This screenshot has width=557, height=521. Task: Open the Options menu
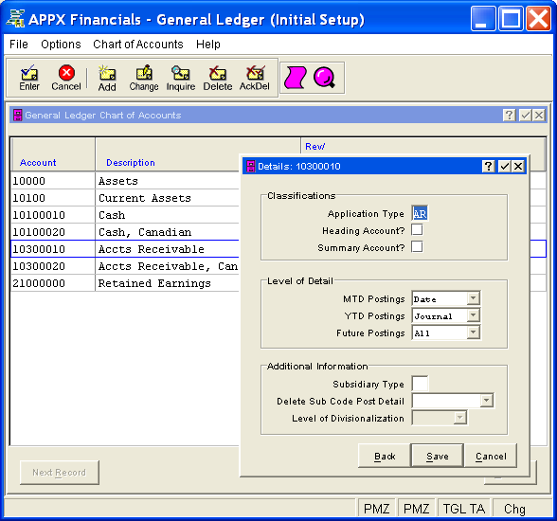[61, 45]
